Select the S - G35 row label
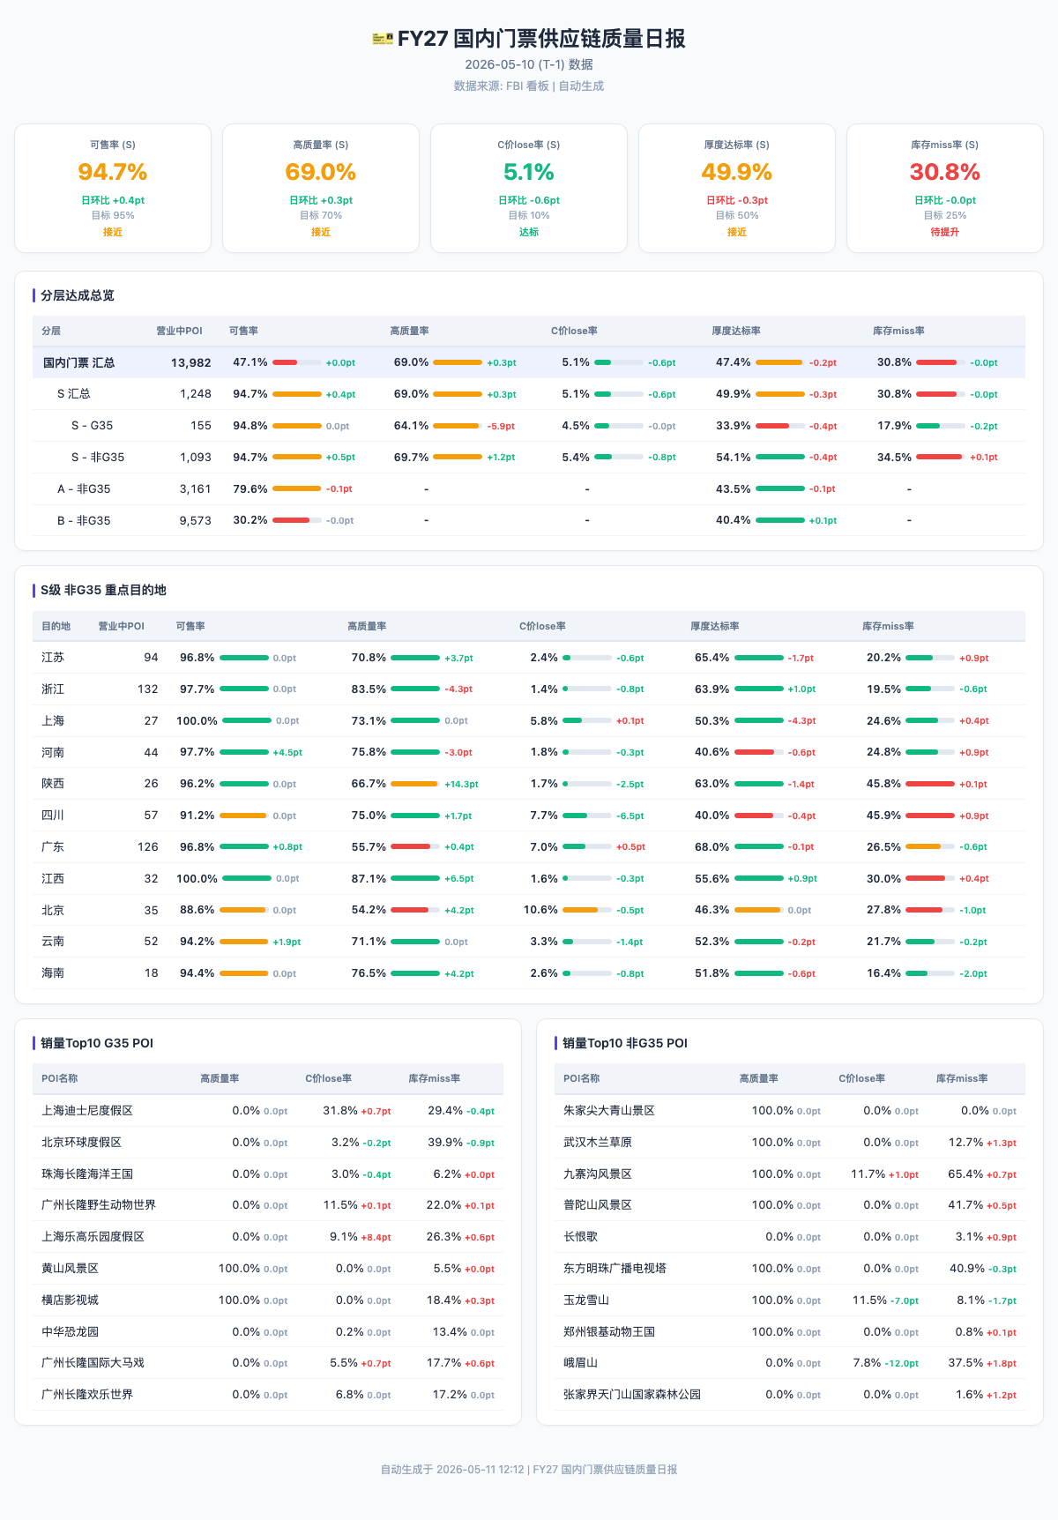1058x1520 pixels. (93, 426)
